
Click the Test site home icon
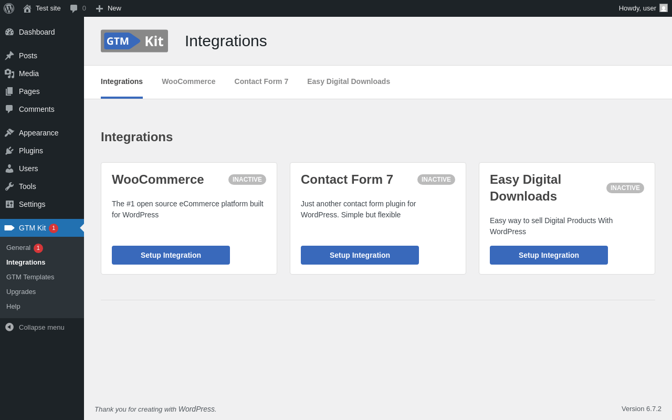coord(27,8)
